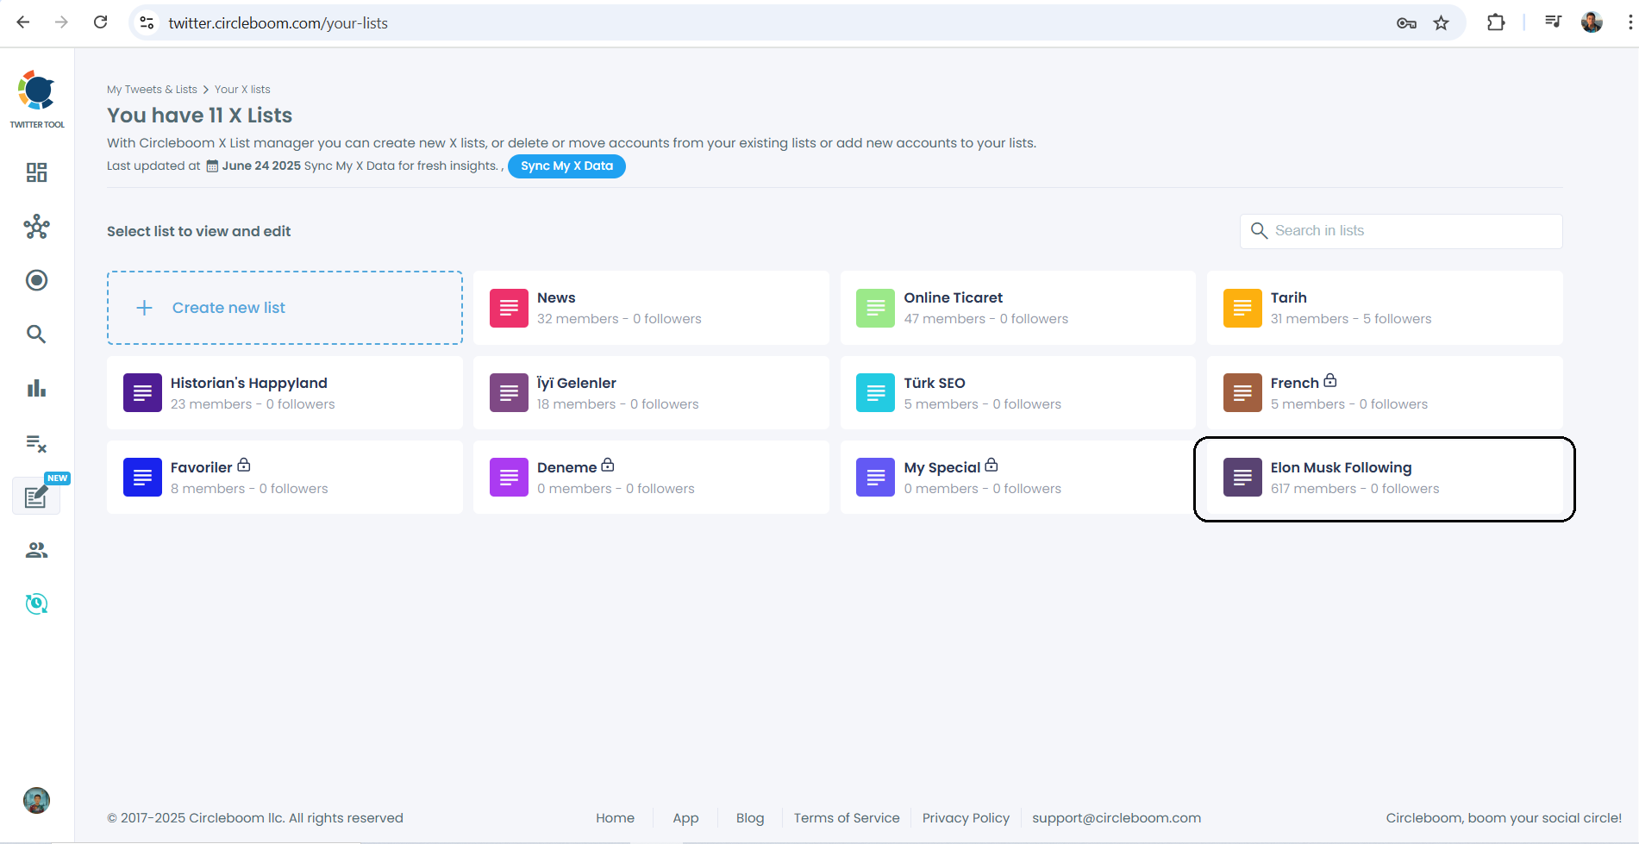Select the My Tweets & Lists breadcrumb
This screenshot has width=1639, height=844.
(x=152, y=89)
